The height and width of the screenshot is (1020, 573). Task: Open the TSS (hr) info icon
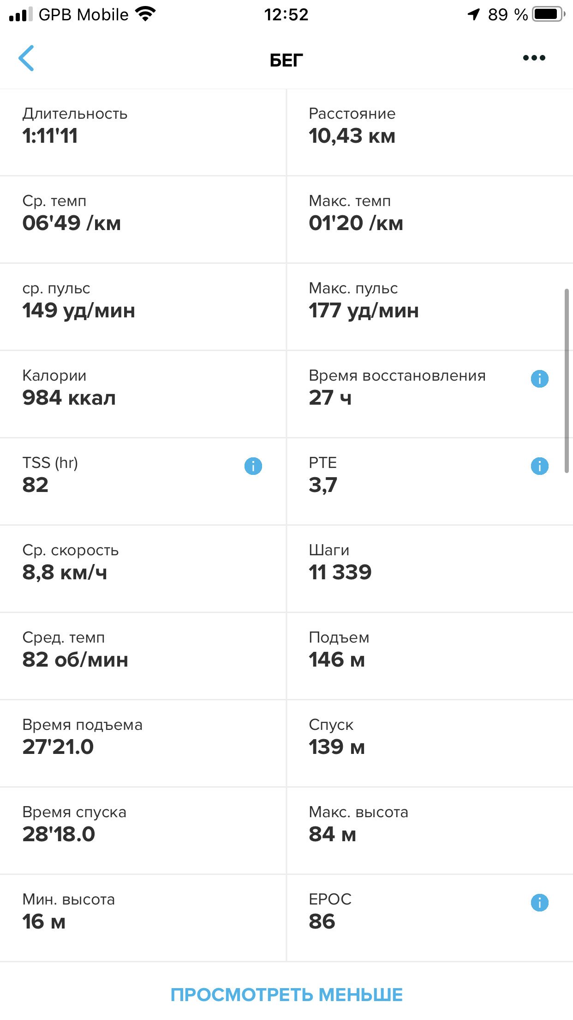pyautogui.click(x=253, y=466)
